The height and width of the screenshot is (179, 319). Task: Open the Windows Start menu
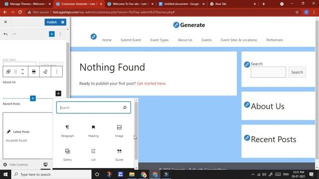(x=5, y=175)
